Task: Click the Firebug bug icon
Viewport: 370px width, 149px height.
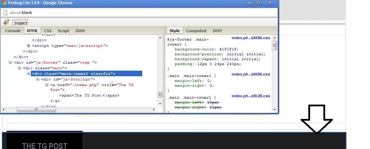Action: [6, 23]
